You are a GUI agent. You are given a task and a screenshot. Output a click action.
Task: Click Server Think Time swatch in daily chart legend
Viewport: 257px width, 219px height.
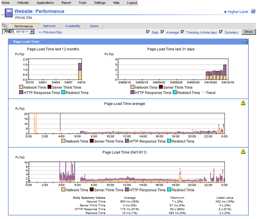point(92,190)
